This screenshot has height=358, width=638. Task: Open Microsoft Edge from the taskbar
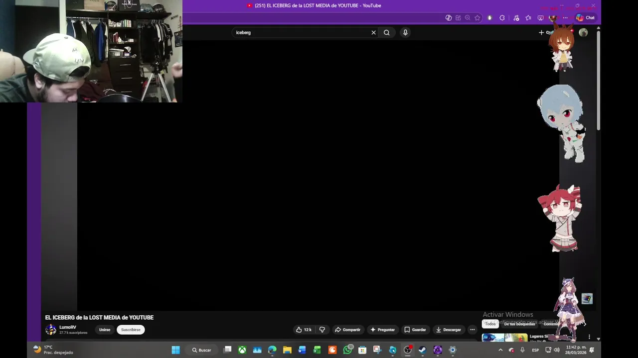pos(272,350)
